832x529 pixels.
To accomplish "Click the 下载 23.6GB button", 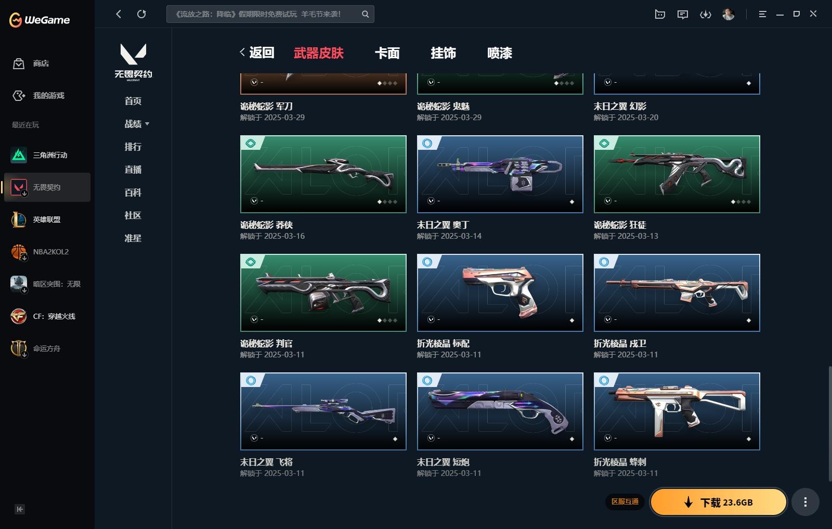I will pyautogui.click(x=719, y=502).
